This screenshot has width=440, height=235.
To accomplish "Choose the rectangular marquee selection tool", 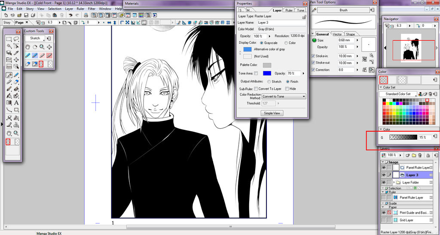I will (9, 39).
